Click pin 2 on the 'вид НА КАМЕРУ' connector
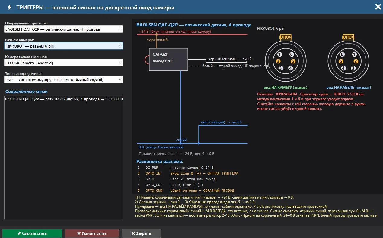The width and height of the screenshot is (383, 238). point(278,61)
